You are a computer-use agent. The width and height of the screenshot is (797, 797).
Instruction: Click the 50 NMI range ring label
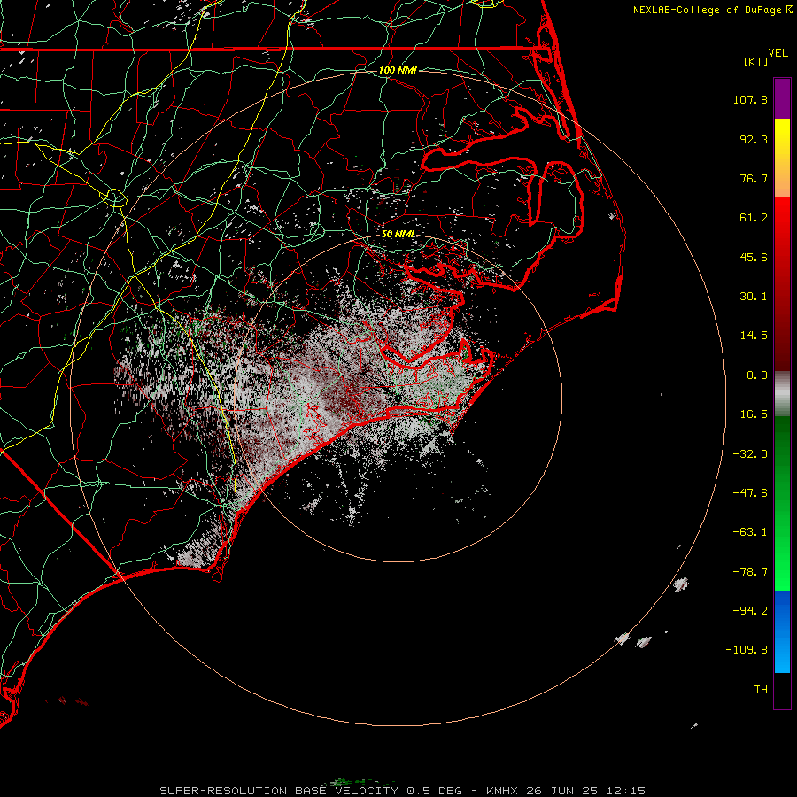(398, 235)
